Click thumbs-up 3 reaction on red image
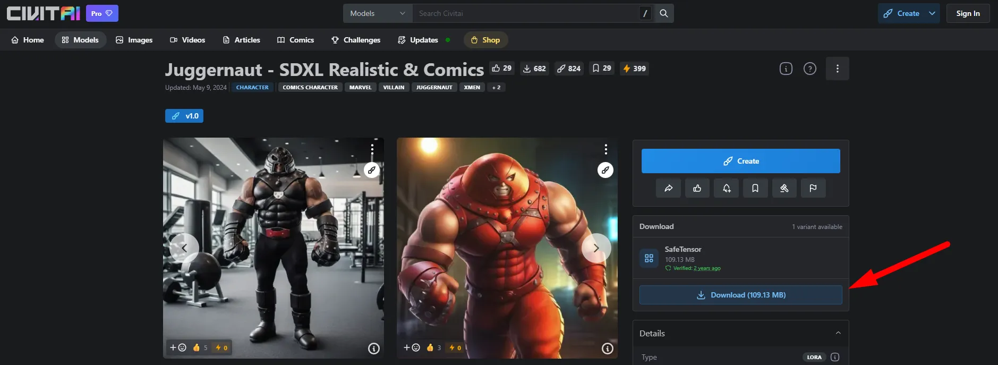998x365 pixels. click(434, 347)
